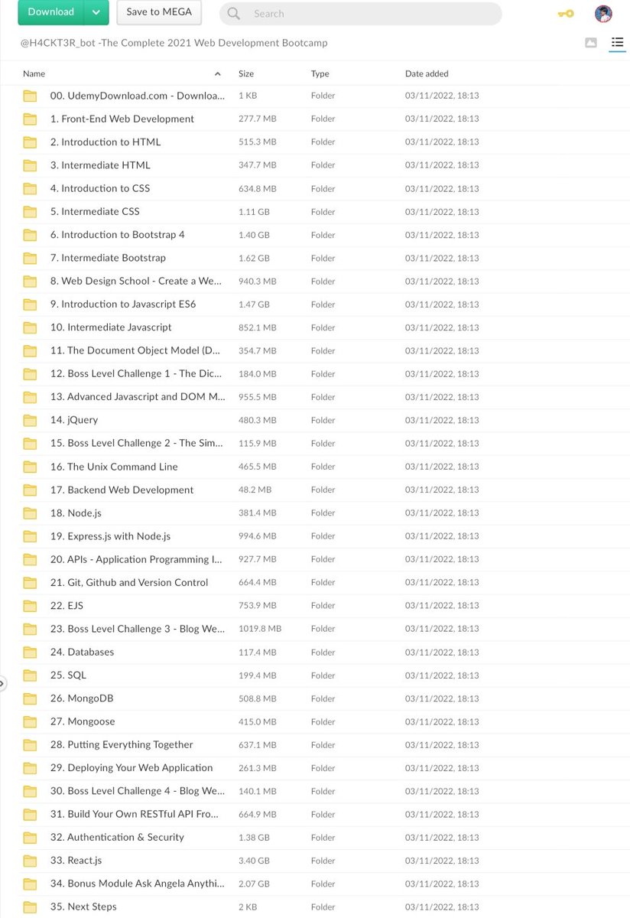This screenshot has height=918, width=630.
Task: Focus the Search input field
Action: (x=360, y=14)
